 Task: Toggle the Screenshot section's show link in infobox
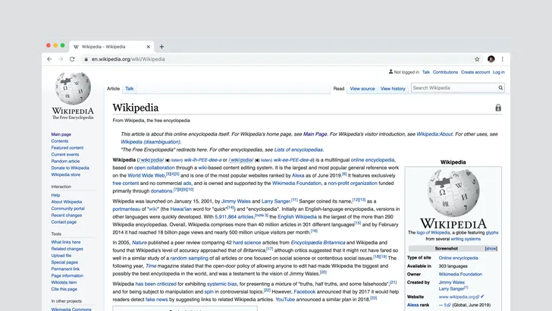click(491, 249)
